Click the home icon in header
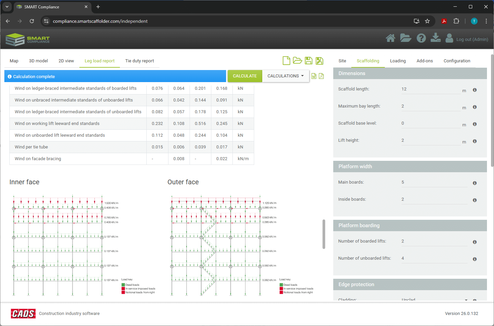 click(x=390, y=39)
